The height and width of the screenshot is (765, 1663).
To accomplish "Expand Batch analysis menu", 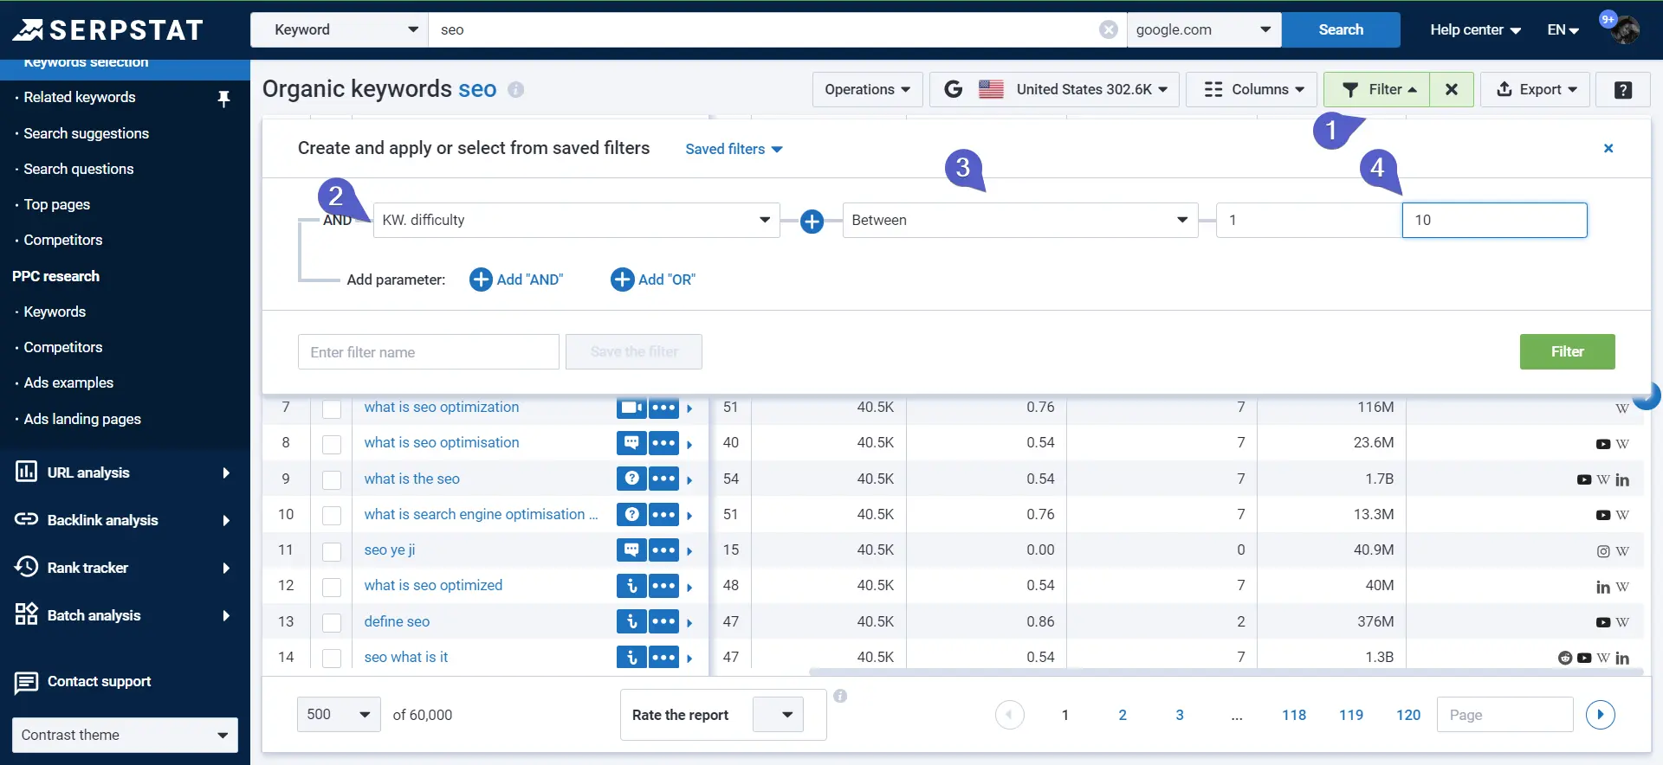I will 125,615.
